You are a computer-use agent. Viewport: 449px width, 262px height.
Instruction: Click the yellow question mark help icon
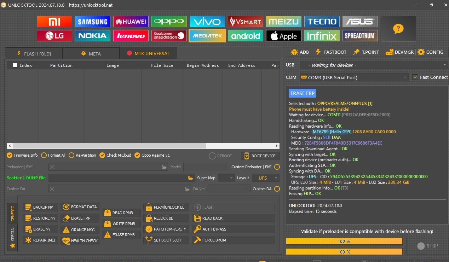point(398,29)
